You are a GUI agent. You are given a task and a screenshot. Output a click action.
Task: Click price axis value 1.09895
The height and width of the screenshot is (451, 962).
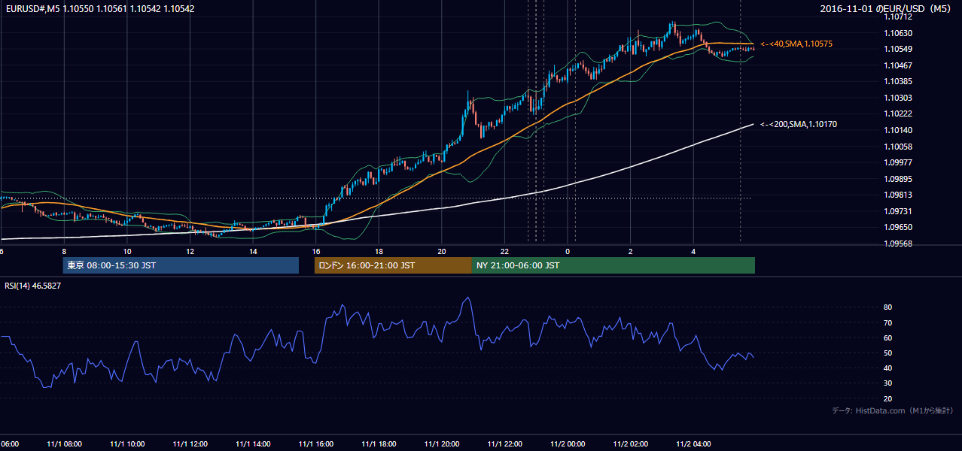tap(898, 179)
